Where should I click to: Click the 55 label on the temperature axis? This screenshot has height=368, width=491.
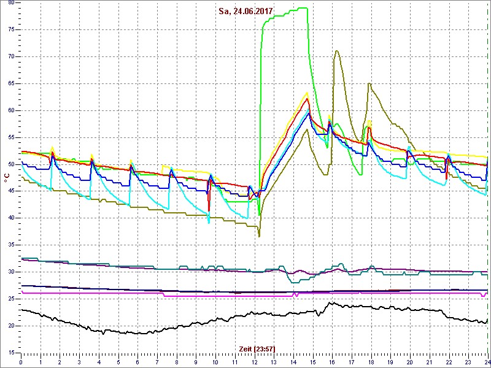click(11, 137)
